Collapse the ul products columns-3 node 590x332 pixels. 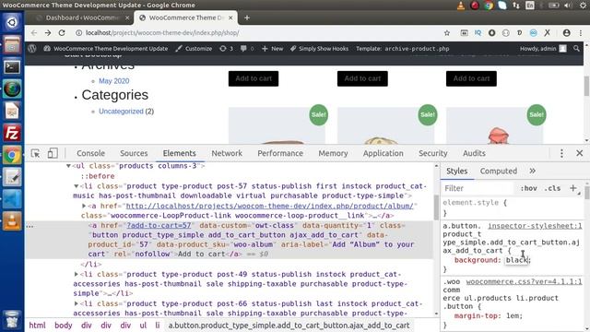[x=68, y=166]
